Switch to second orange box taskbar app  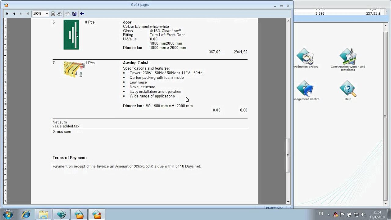point(97,215)
